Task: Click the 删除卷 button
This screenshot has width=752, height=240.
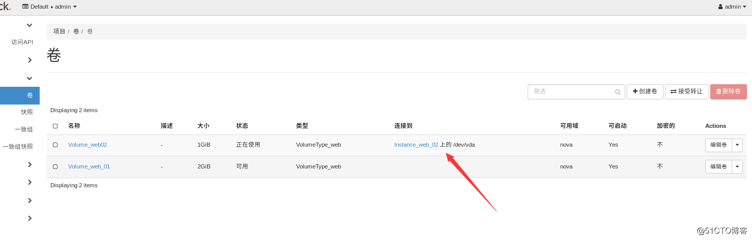Action: coord(728,92)
